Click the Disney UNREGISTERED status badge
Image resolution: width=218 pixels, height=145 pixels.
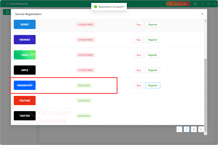(86, 25)
